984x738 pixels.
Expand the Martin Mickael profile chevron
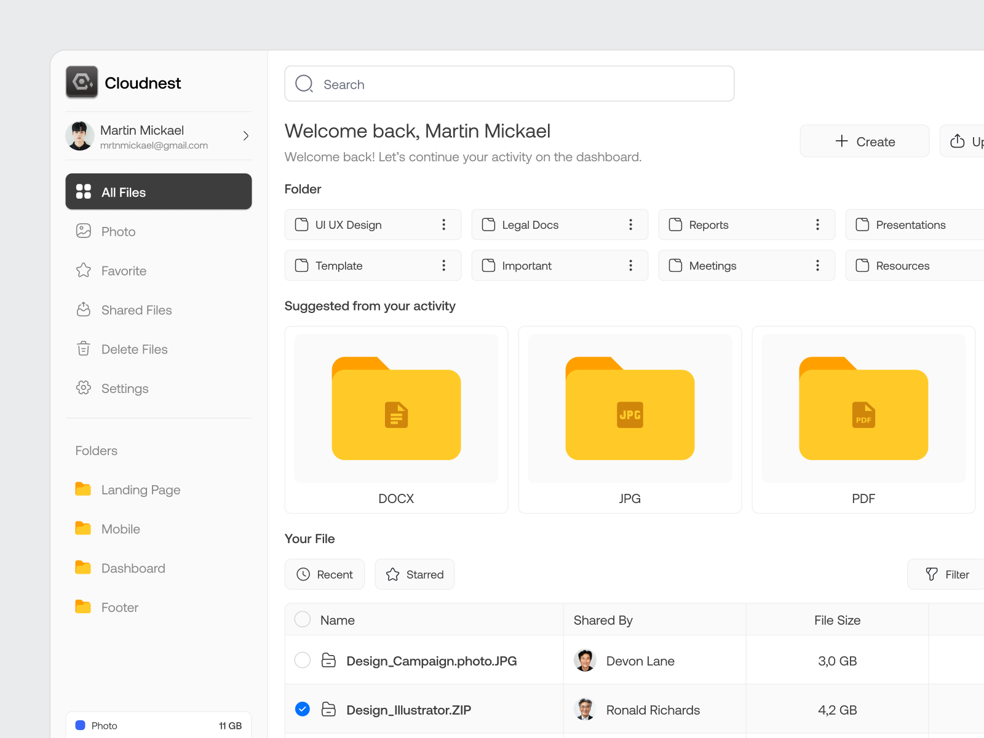coord(245,136)
